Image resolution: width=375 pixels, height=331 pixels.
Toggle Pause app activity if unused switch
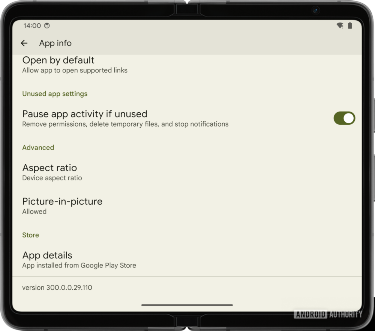pos(344,118)
